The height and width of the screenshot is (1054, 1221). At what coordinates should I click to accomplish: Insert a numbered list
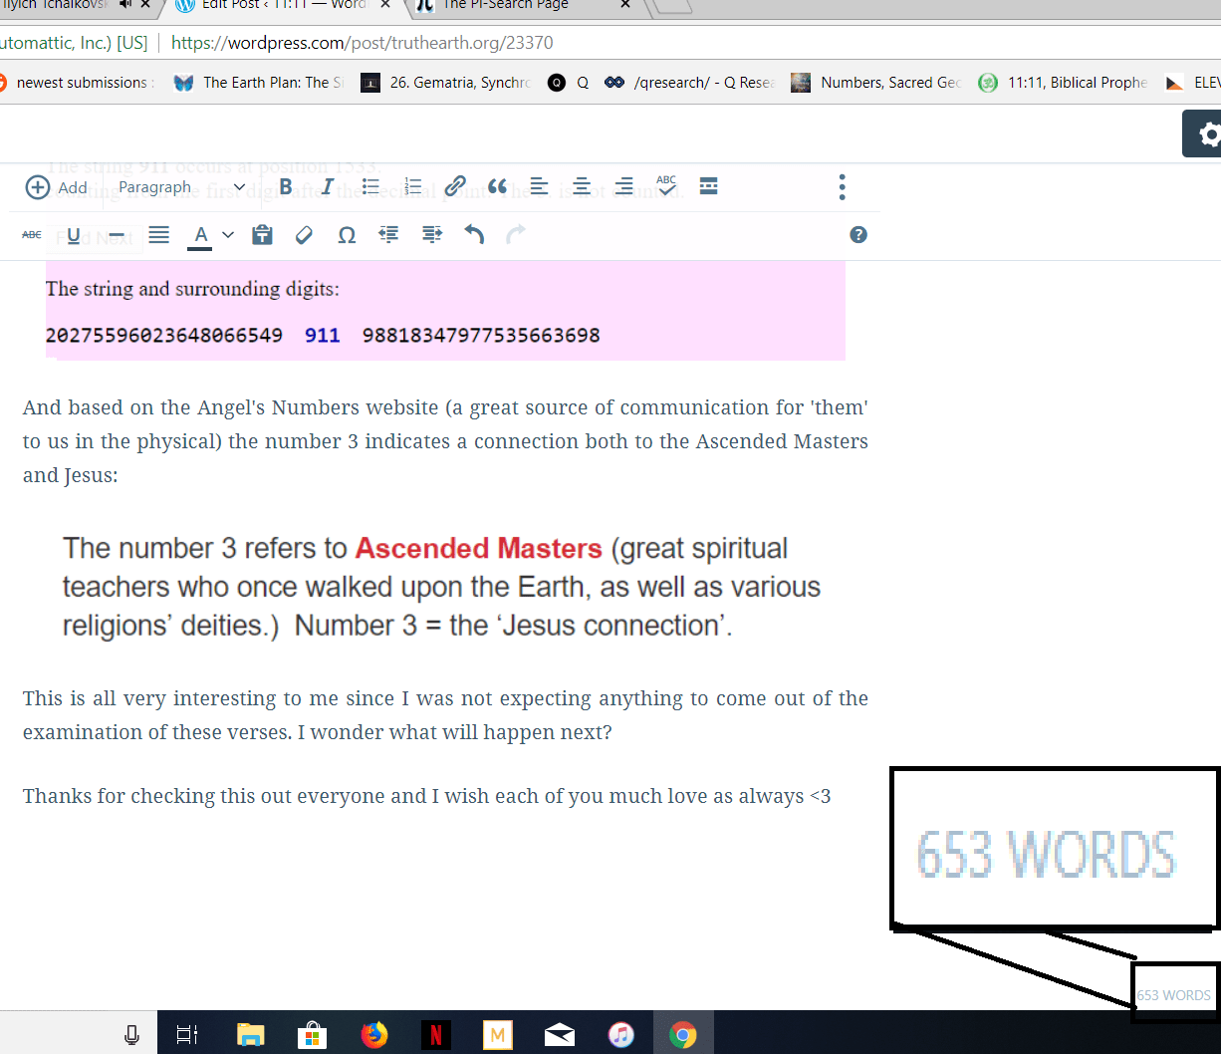point(412,187)
